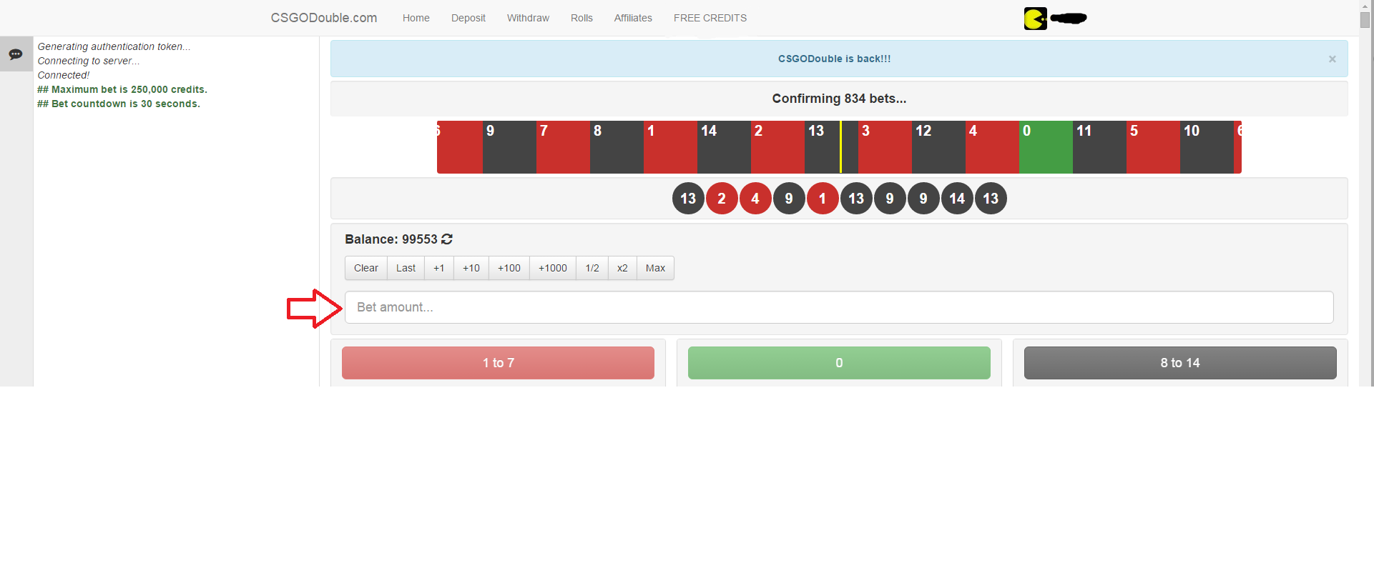This screenshot has width=1374, height=583.
Task: Open the chat panel speech-bubble icon
Action: click(x=16, y=54)
